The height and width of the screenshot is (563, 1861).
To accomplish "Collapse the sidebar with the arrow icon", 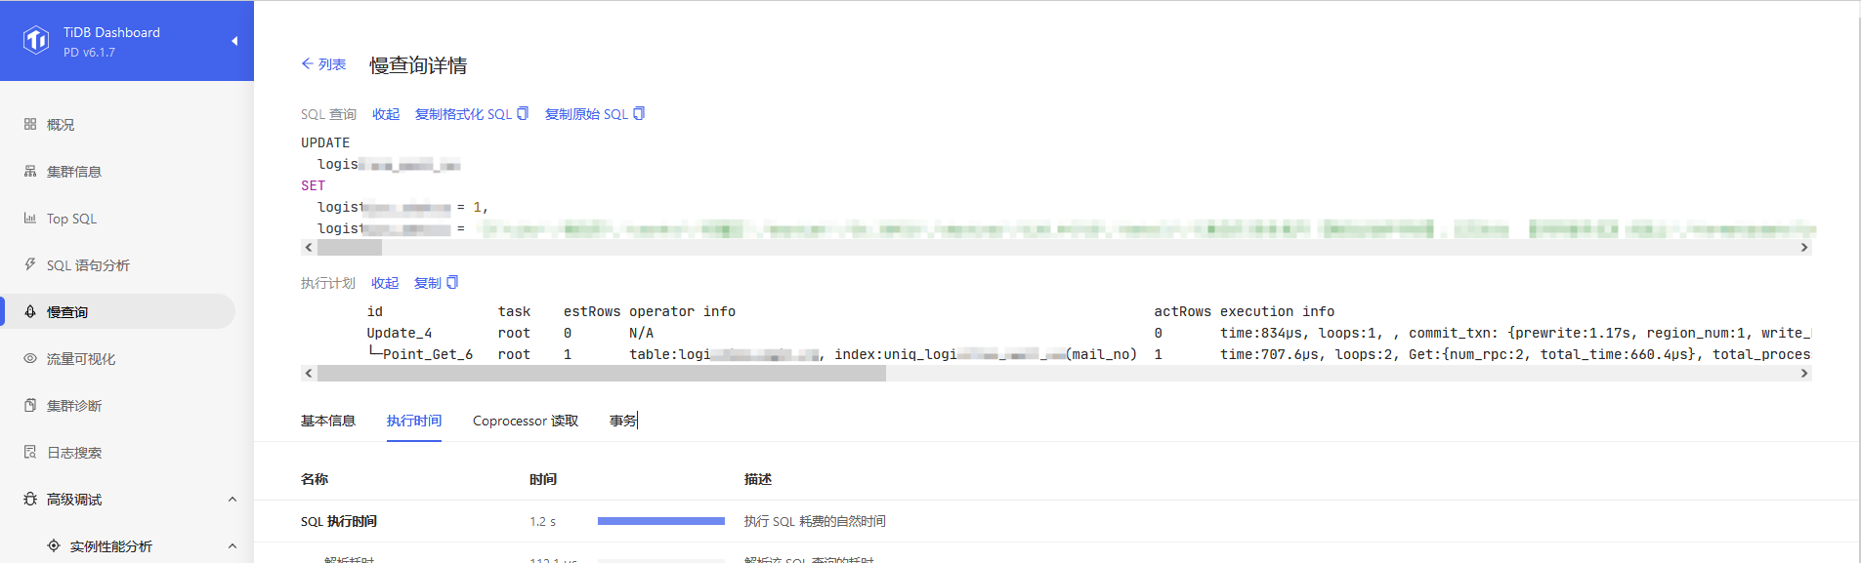I will point(234,41).
